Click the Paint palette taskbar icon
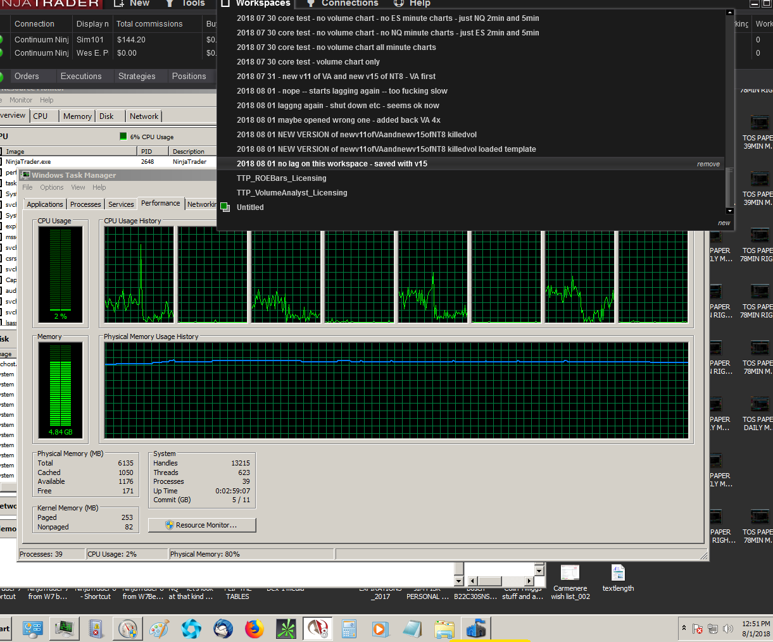Viewport: 773px width, 642px height. [159, 629]
